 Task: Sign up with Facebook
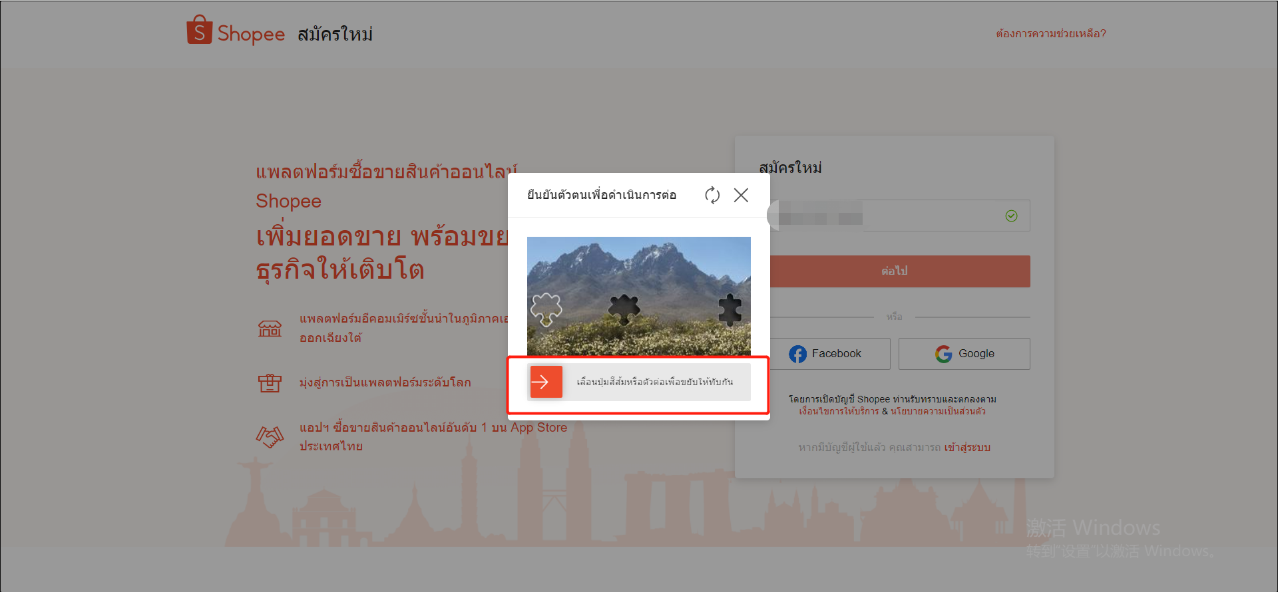825,354
